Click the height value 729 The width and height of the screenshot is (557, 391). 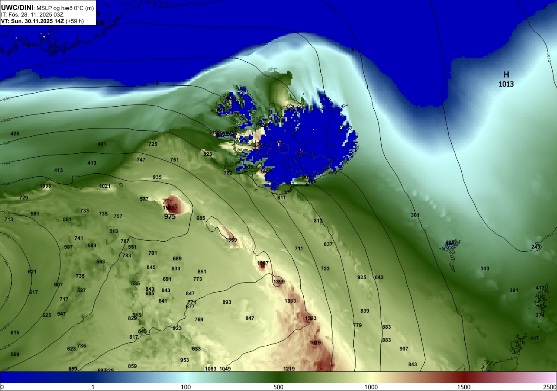(x=23, y=198)
